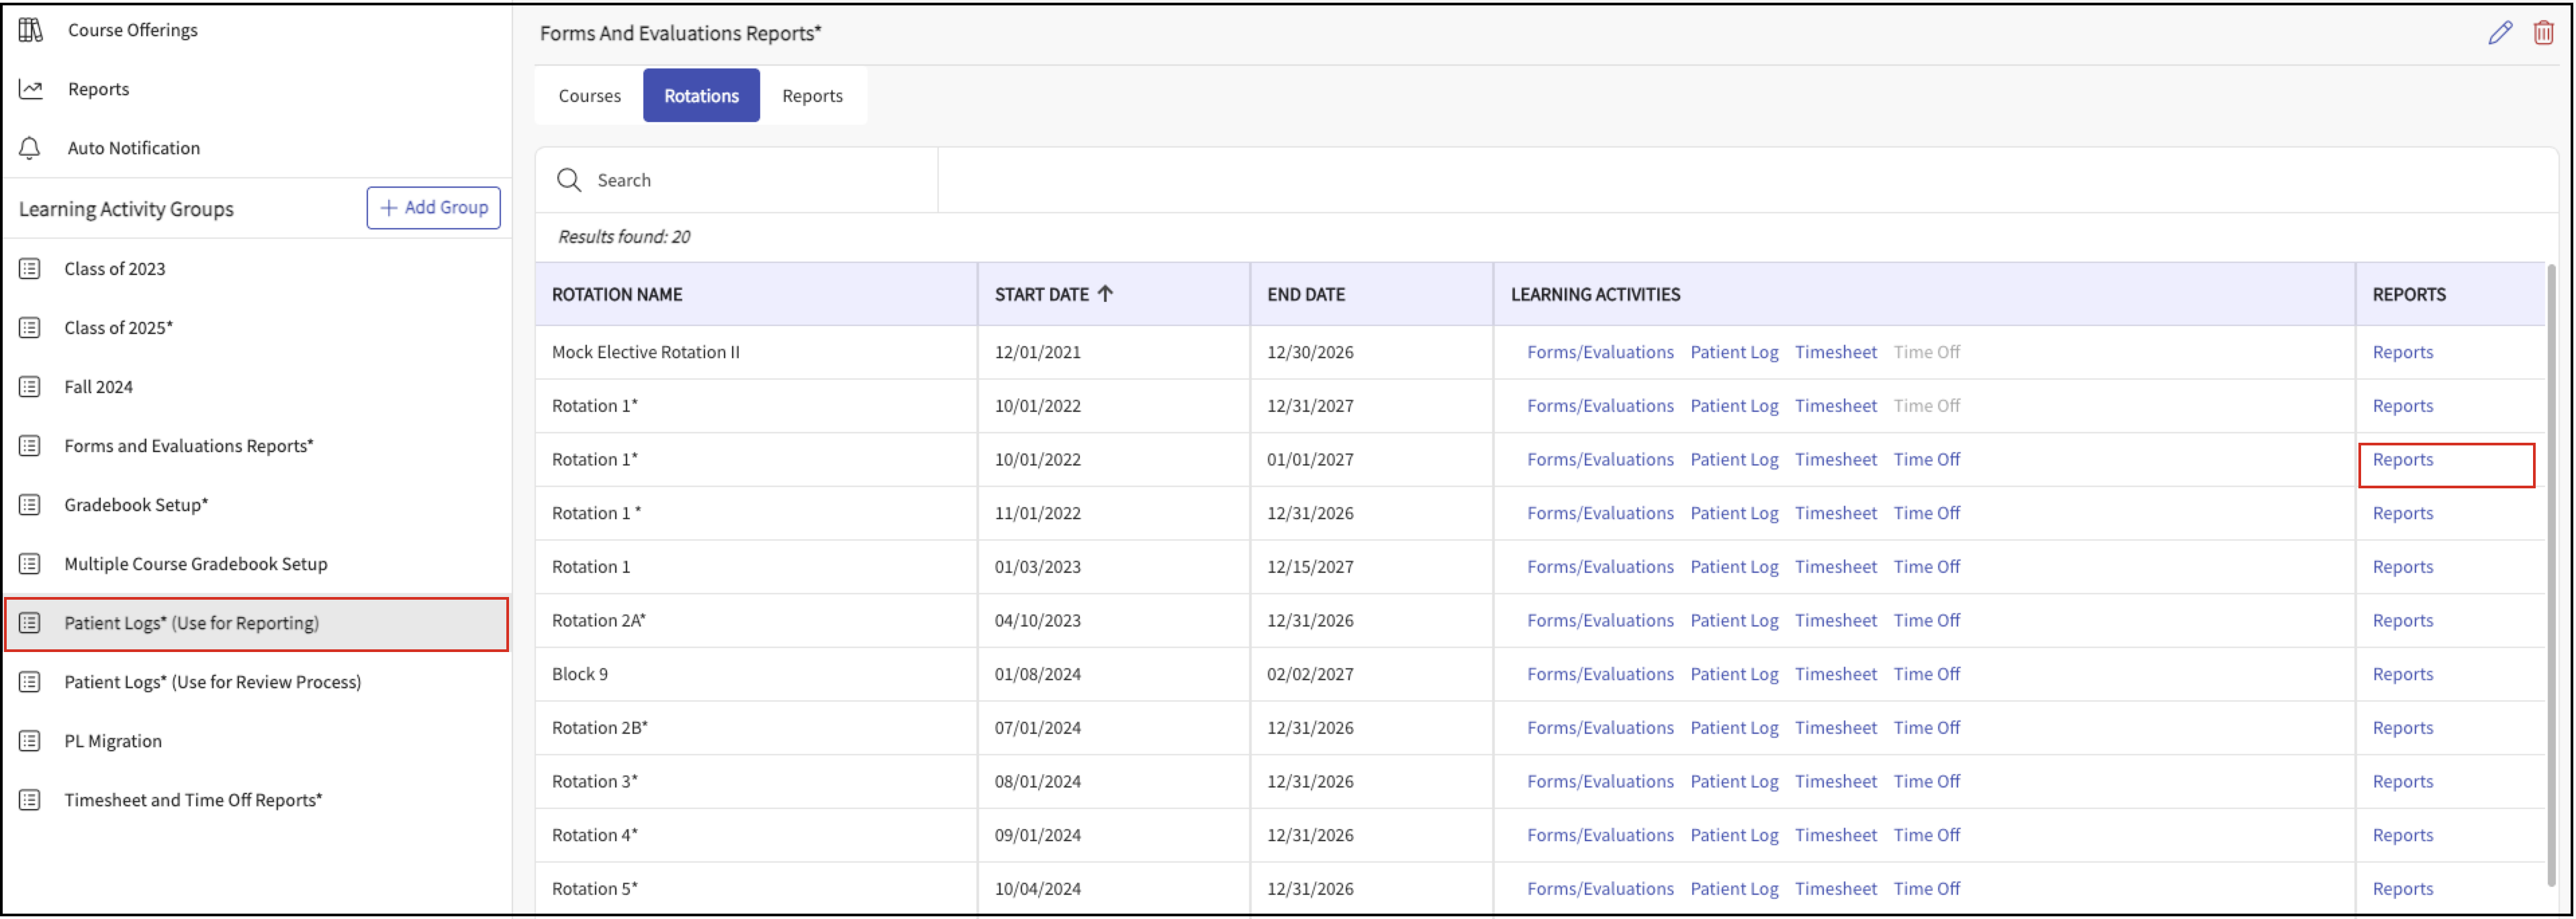Screen dimensions: 2576x919
Task: Select Gradebook Setup* activity group
Action: [x=137, y=504]
